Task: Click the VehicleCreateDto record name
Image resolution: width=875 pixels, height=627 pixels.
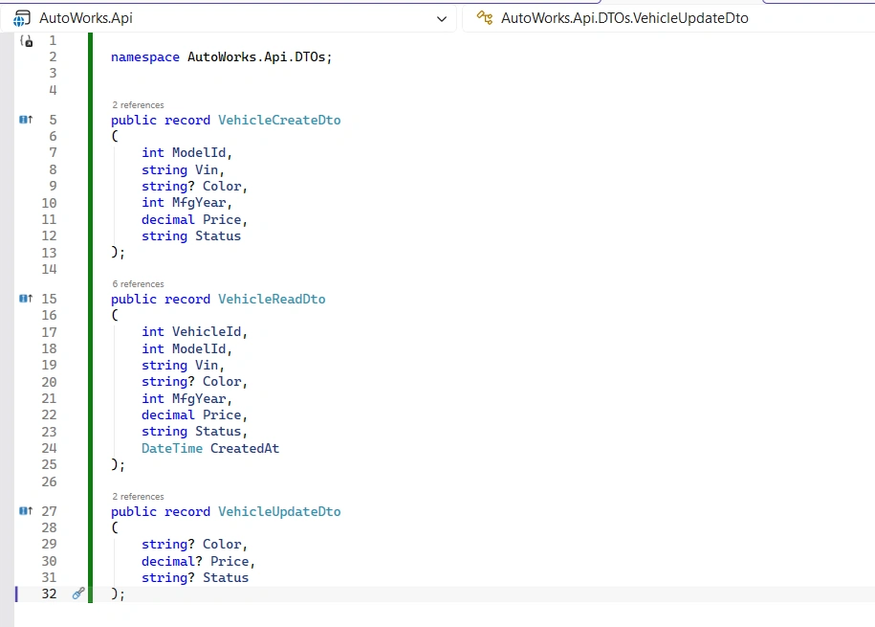Action: pyautogui.click(x=279, y=121)
